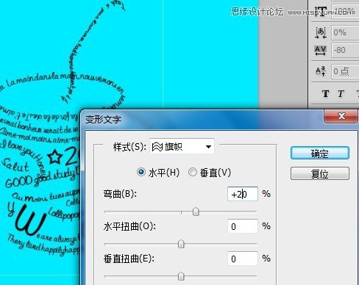Click the tracking field showing -80
The height and width of the screenshot is (285, 359).
click(345, 50)
